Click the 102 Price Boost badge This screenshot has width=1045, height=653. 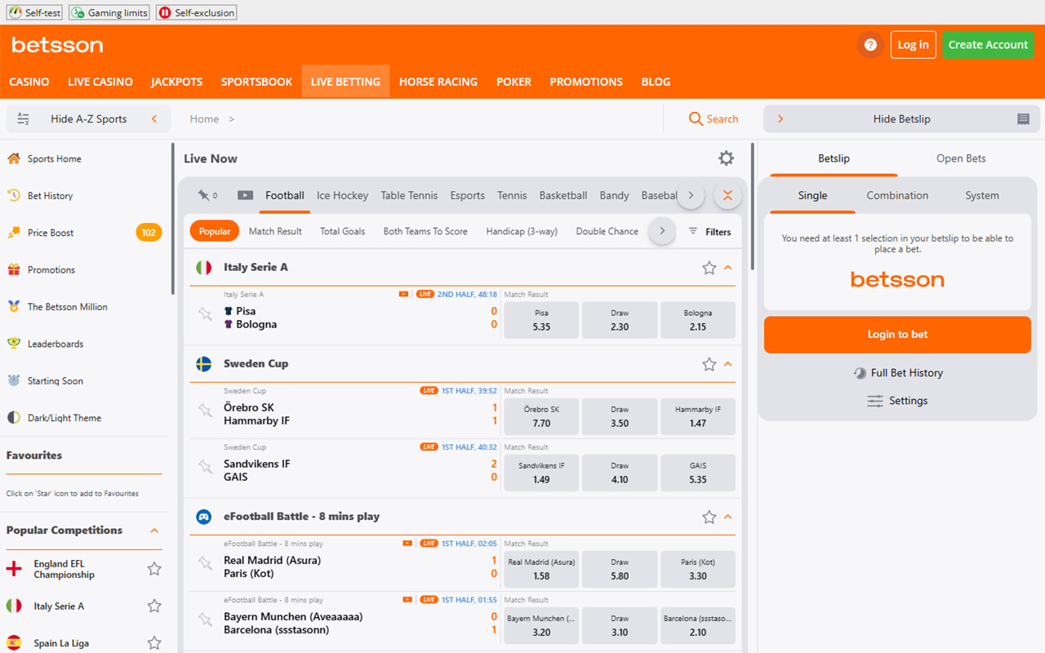(x=149, y=233)
